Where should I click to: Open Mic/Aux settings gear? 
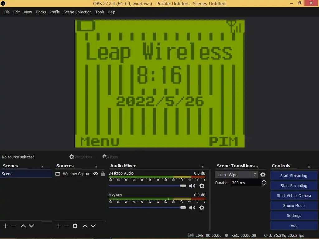202,208
